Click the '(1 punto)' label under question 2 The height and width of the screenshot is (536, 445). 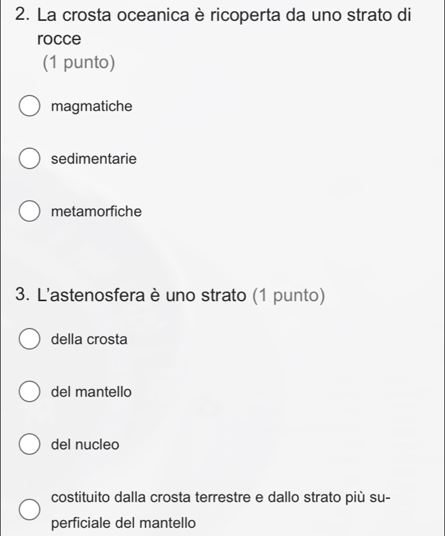click(79, 62)
